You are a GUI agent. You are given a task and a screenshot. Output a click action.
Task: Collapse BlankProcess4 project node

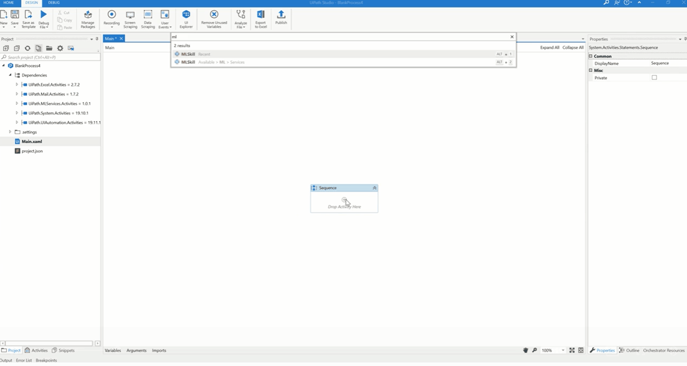pos(4,65)
